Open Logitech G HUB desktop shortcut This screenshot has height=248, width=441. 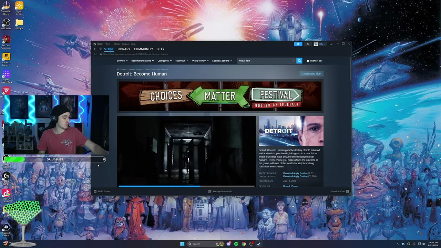[x=6, y=178]
